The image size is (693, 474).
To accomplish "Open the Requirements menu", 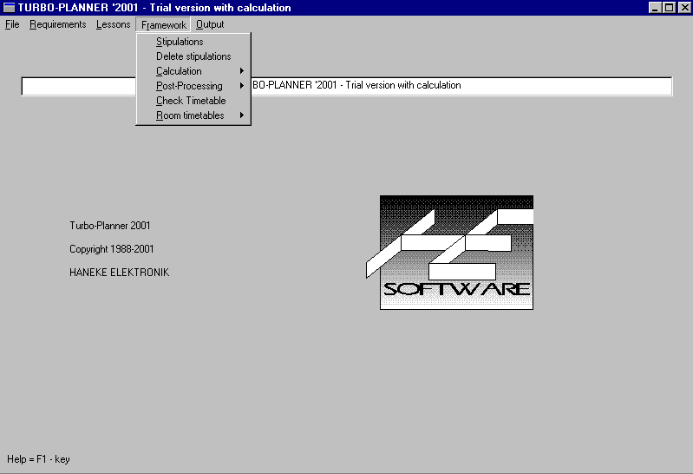I will 58,24.
